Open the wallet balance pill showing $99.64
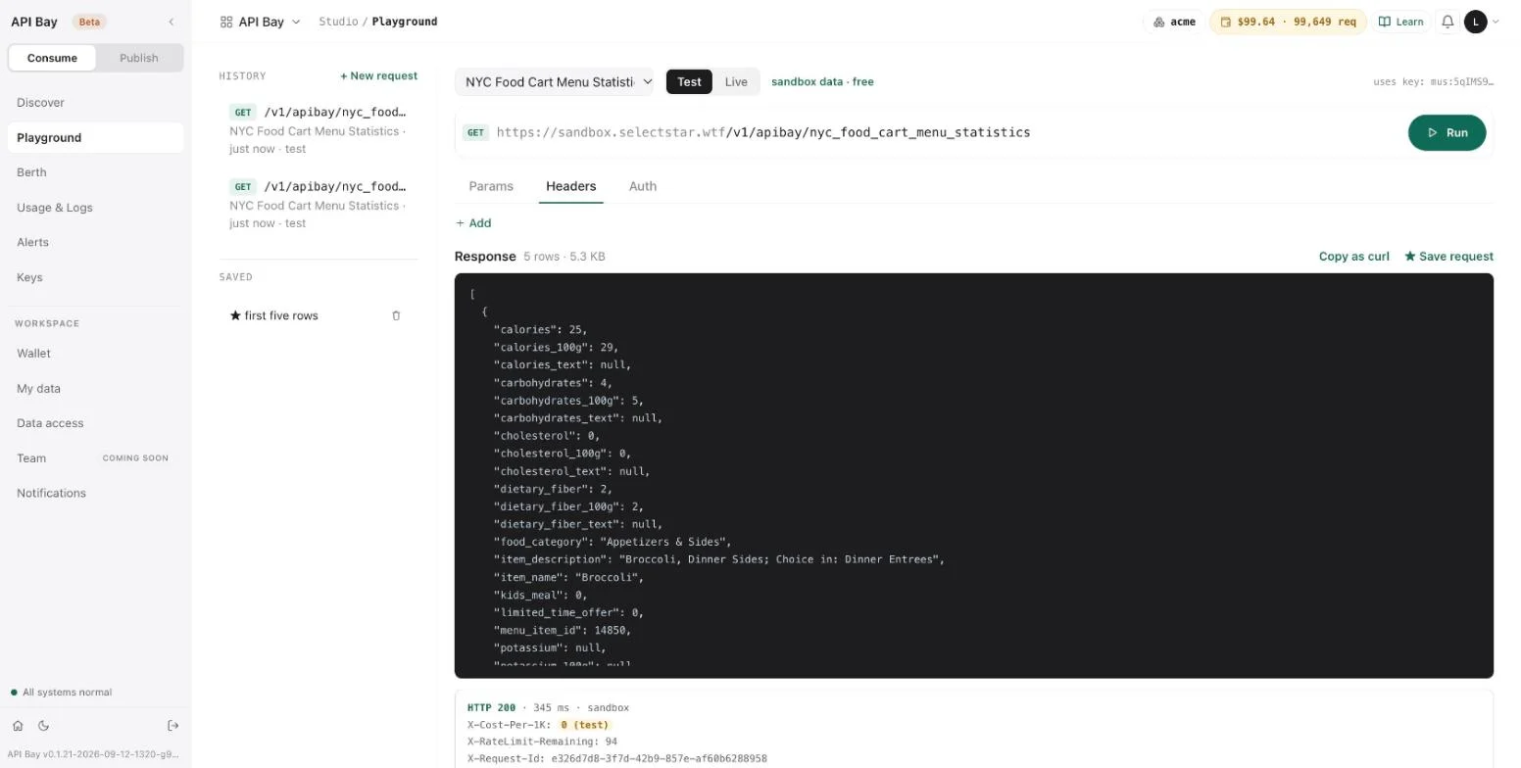The image size is (1521, 768). coord(1288,22)
